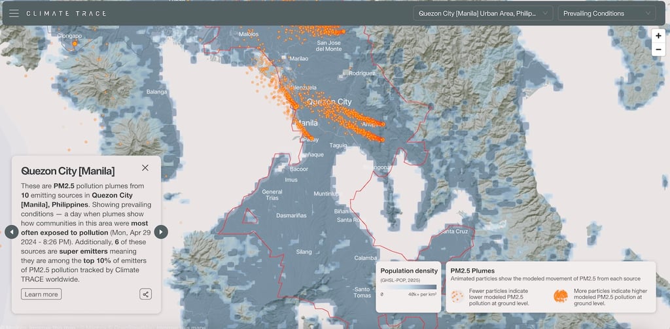Click the Manila label on map

(x=307, y=123)
